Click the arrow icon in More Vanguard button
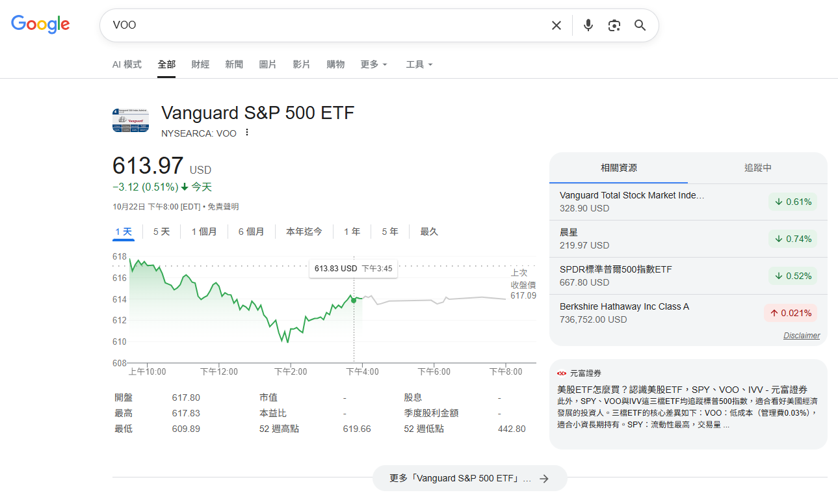 tap(544, 478)
